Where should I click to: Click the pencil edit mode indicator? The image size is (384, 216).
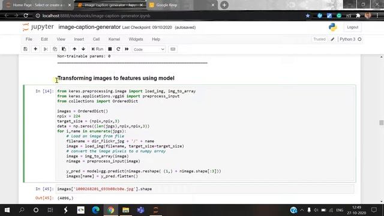coord(332,39)
